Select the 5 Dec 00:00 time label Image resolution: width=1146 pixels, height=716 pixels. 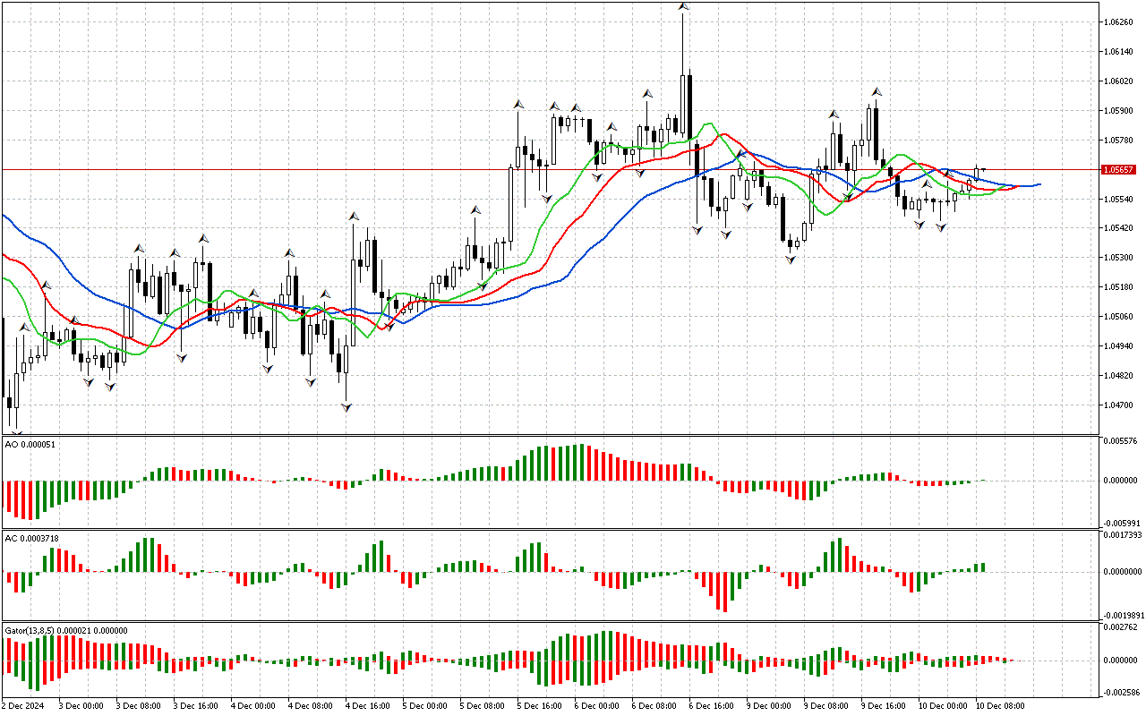[x=427, y=705]
